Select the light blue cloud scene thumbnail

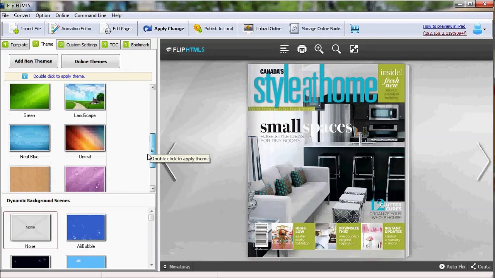(x=86, y=262)
